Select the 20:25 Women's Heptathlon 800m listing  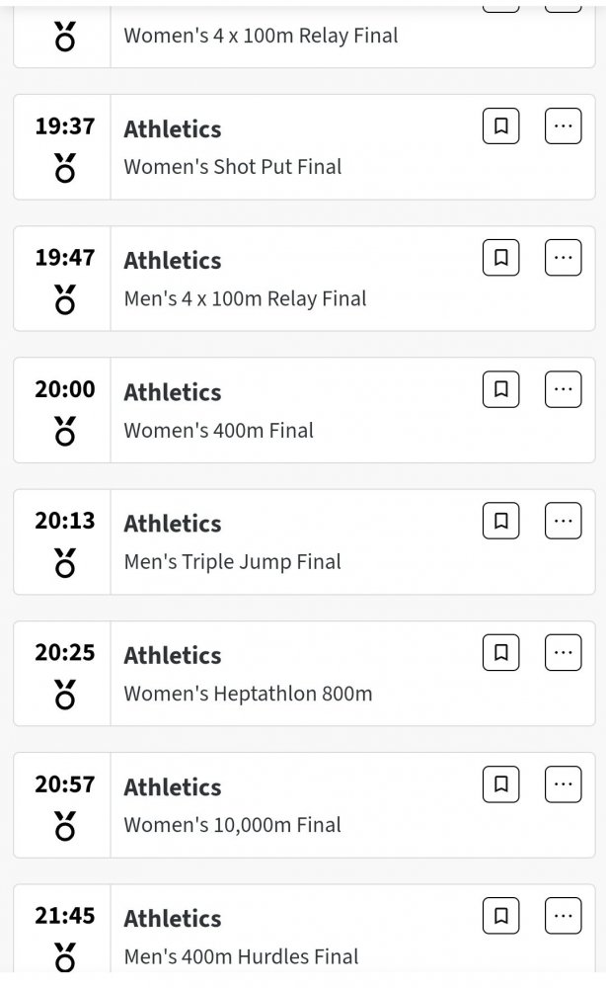tap(304, 674)
